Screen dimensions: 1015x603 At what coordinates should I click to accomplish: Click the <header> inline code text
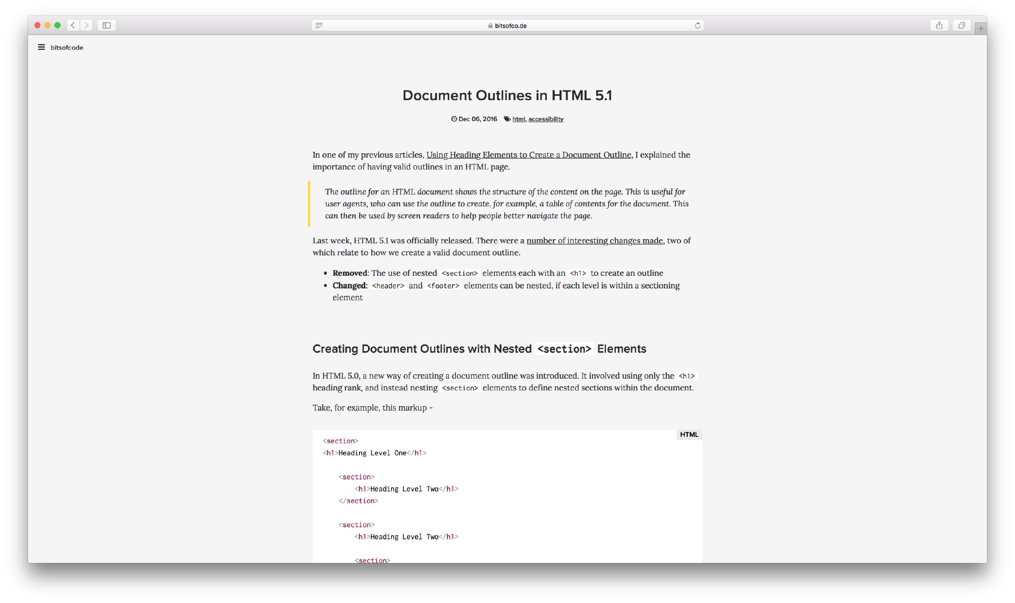pos(388,285)
